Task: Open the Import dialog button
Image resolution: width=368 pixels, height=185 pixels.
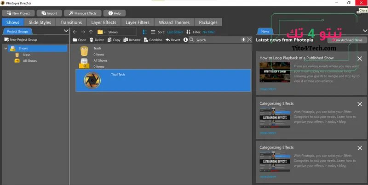Action: tap(49, 13)
